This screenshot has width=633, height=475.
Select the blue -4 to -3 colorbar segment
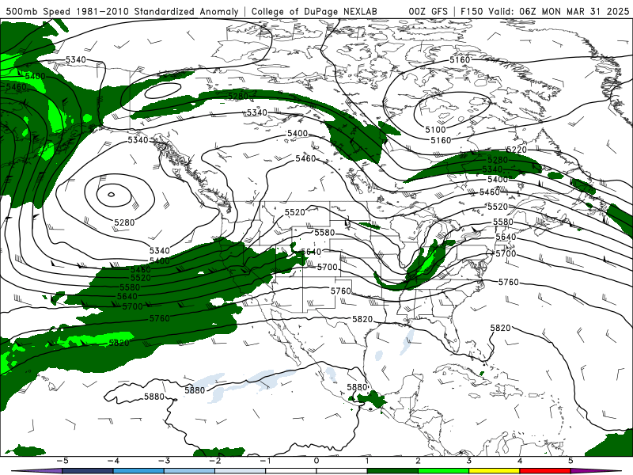(x=138, y=471)
